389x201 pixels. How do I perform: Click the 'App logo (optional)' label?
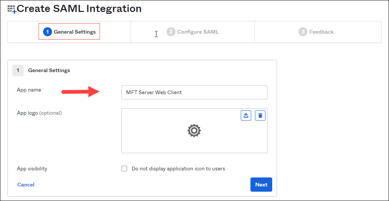click(x=39, y=113)
